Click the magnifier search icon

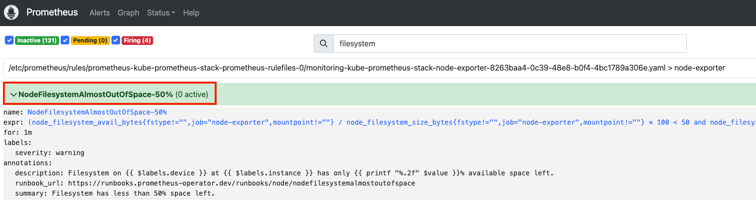324,43
